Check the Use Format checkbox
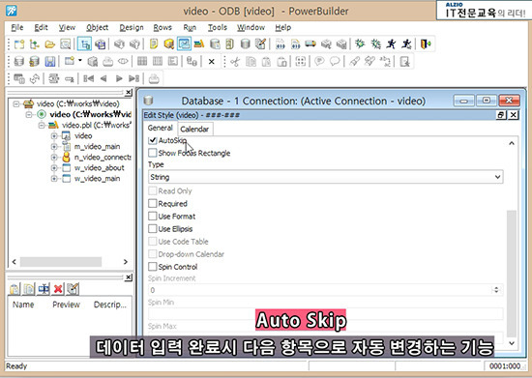Image resolution: width=532 pixels, height=378 pixels. (152, 217)
